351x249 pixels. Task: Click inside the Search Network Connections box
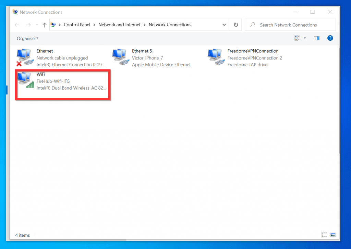[290, 25]
